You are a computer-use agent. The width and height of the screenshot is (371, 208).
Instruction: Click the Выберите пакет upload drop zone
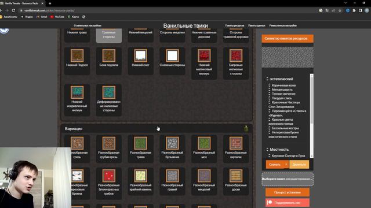288,179
